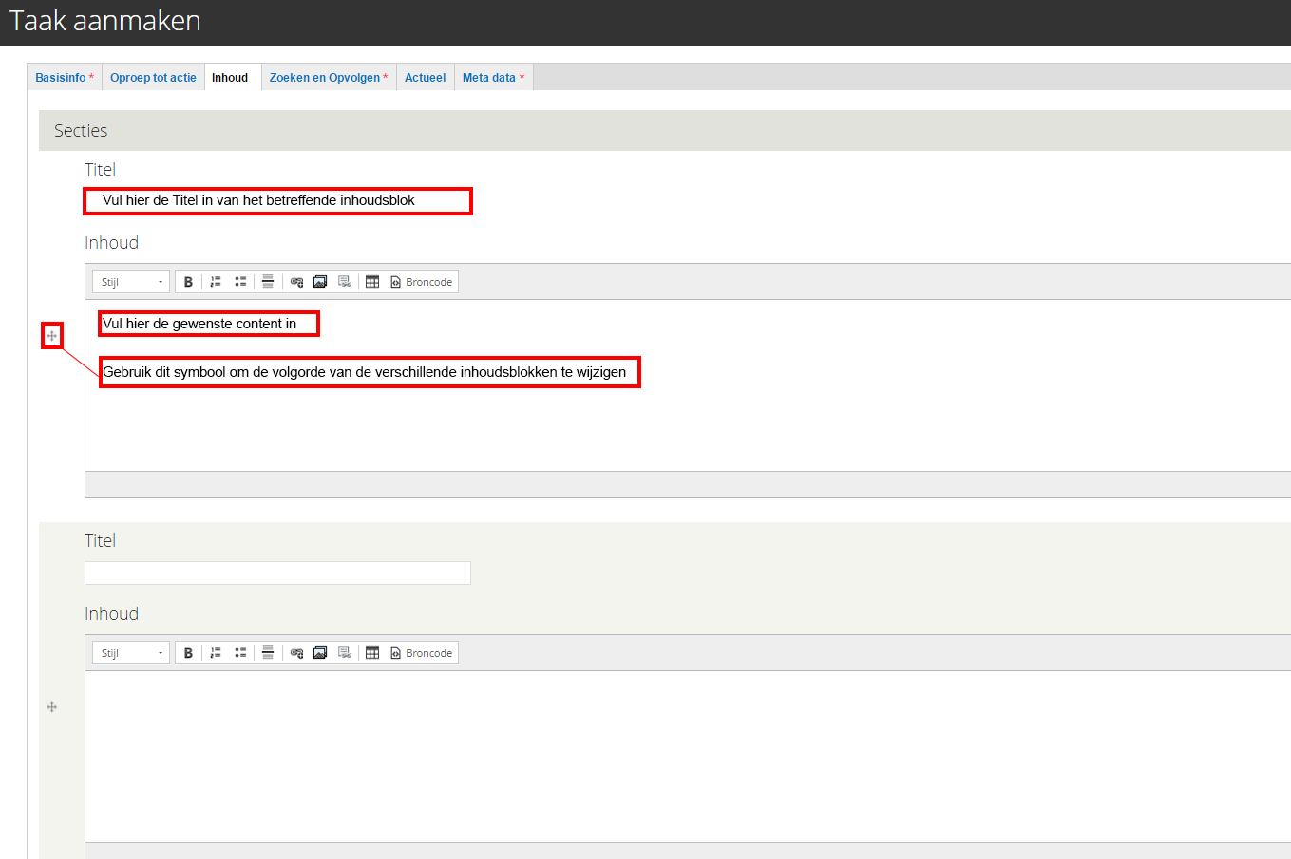Toggle bold in the second section editor

tap(188, 653)
